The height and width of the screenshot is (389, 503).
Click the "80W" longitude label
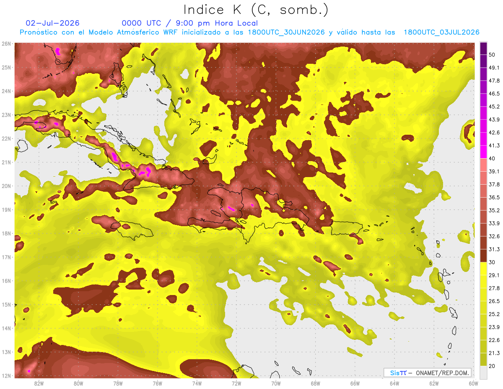78,383
